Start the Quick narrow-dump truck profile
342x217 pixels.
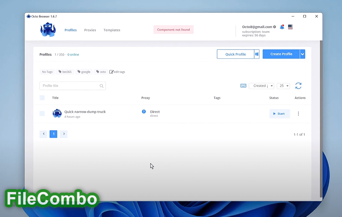coord(280,114)
